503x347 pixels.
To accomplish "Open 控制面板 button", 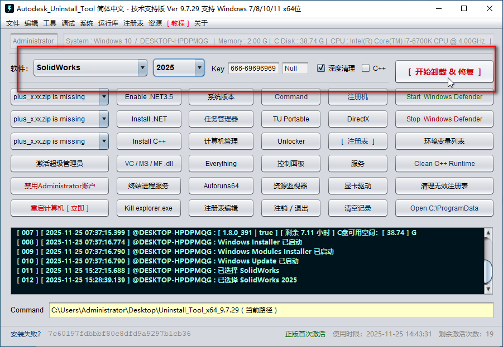I will pyautogui.click(x=291, y=164).
